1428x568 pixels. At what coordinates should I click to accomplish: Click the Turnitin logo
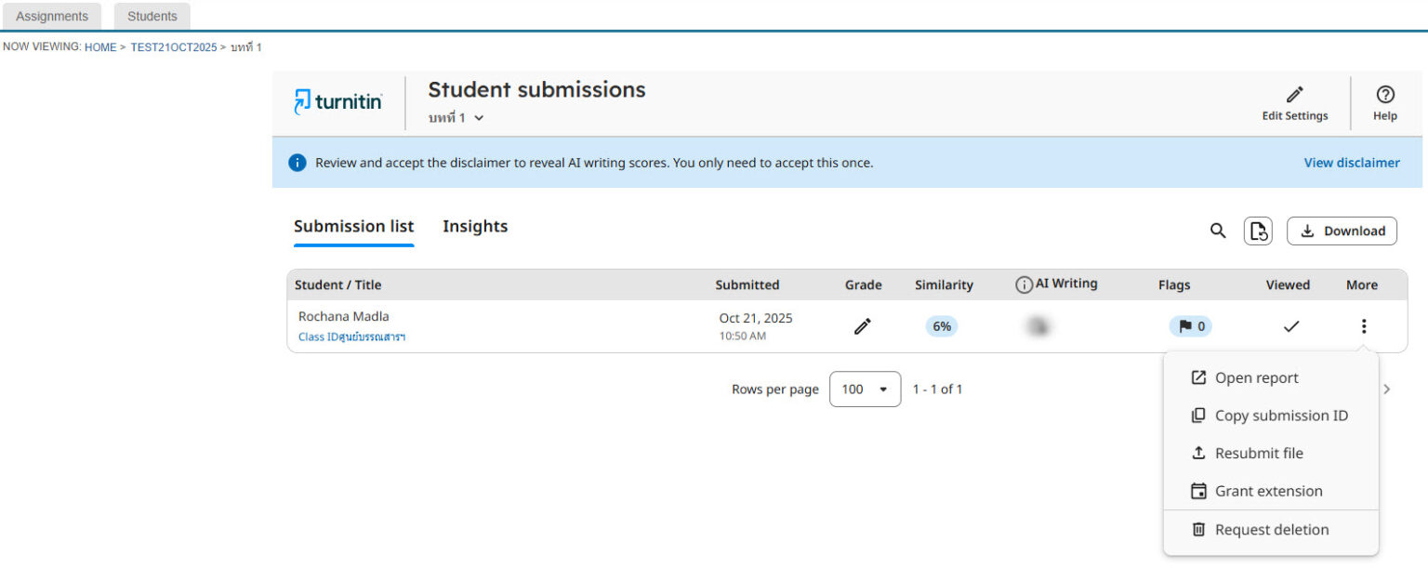tap(337, 100)
